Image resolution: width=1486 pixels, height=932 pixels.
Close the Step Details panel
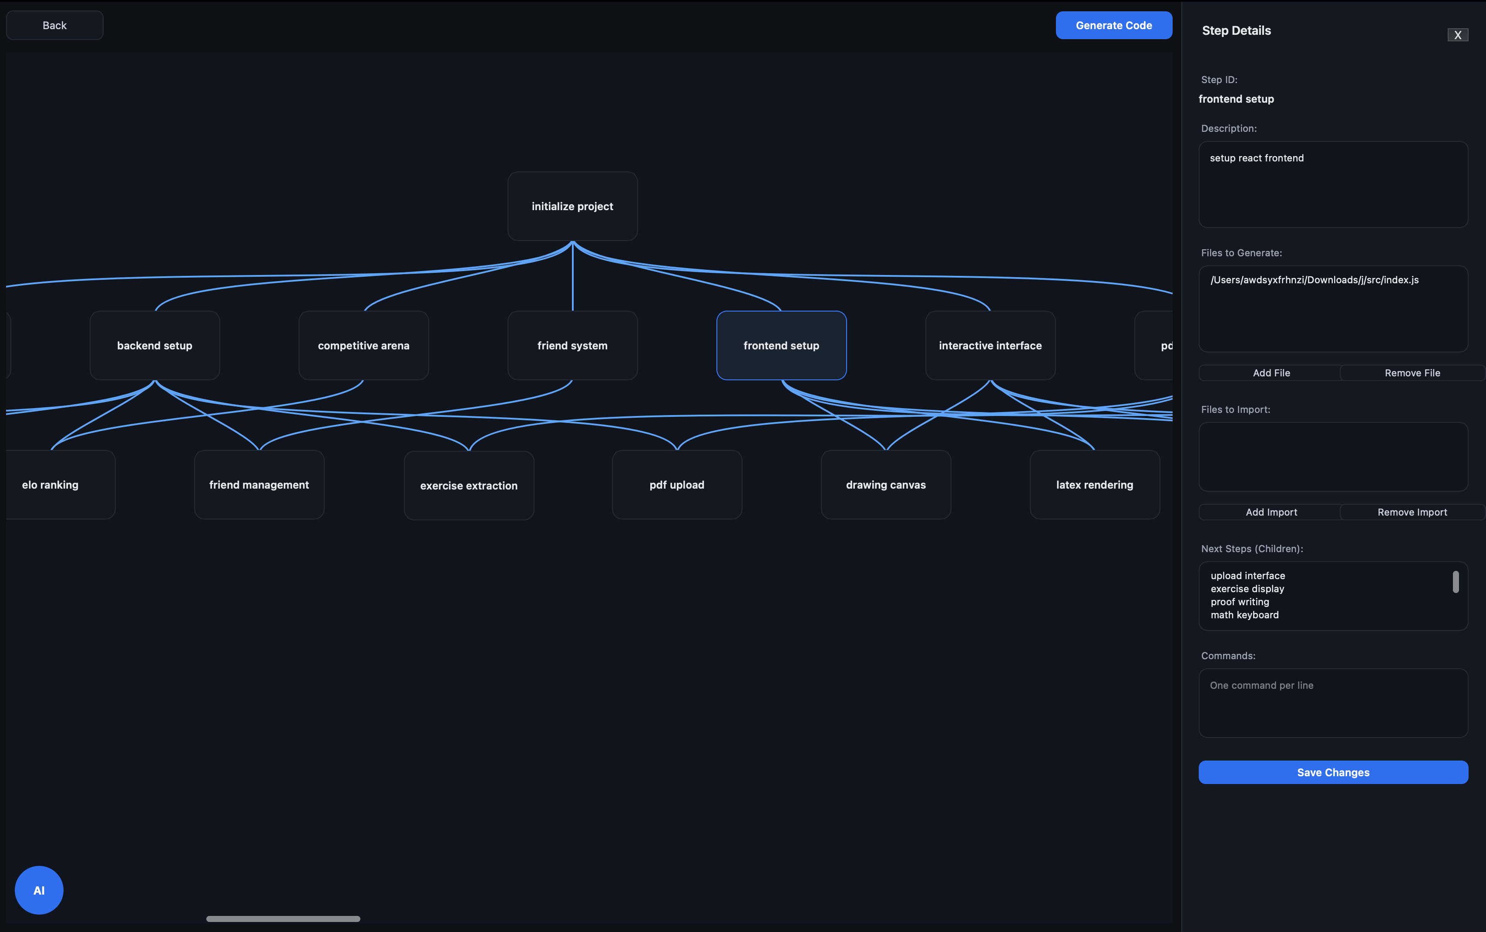(1457, 35)
